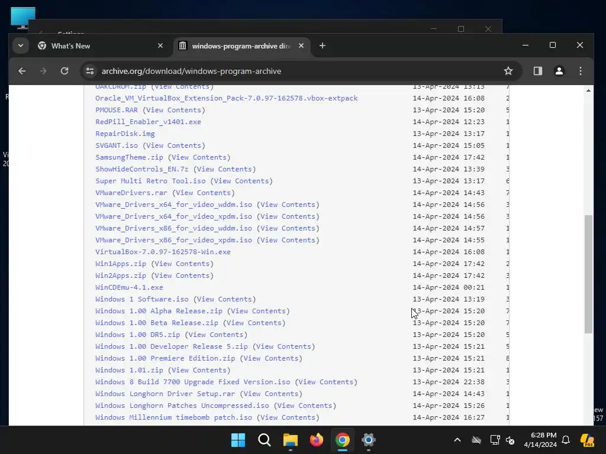
Task: Click the OneDrive cloud tray icon
Action: 476,440
